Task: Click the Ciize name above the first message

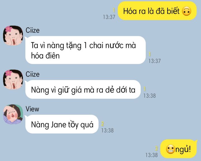Action: click(x=32, y=30)
